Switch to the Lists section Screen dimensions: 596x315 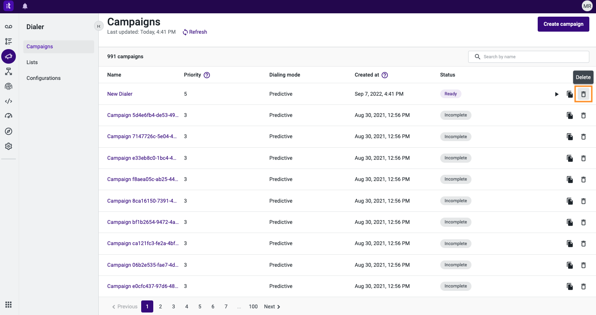32,62
